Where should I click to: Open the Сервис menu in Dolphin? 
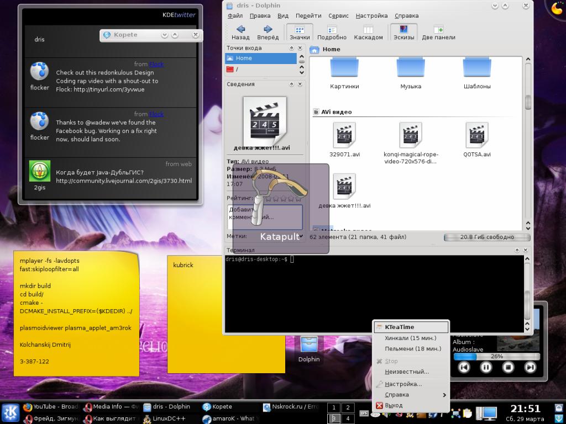(x=338, y=15)
